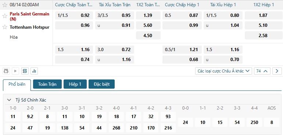
Task: Open the Các loại cược Châu Á khác dropdown
Action: pyautogui.click(x=223, y=71)
